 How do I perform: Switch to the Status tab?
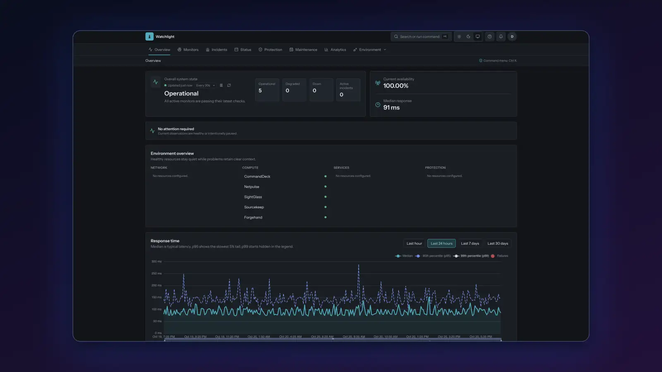[x=243, y=50]
